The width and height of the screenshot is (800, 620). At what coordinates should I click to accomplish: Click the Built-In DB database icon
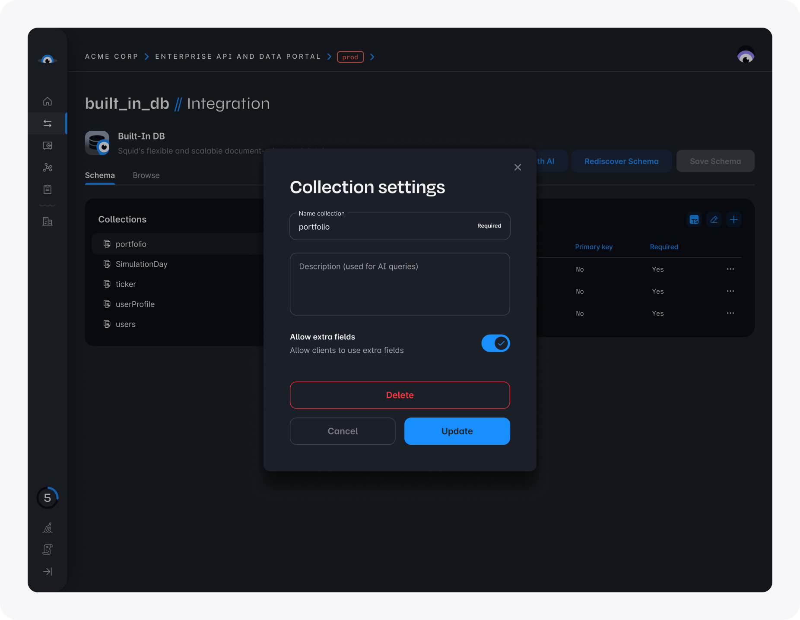(x=97, y=143)
